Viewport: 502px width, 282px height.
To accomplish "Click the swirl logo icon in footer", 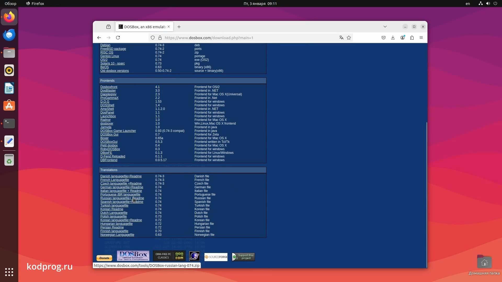I will [x=194, y=256].
